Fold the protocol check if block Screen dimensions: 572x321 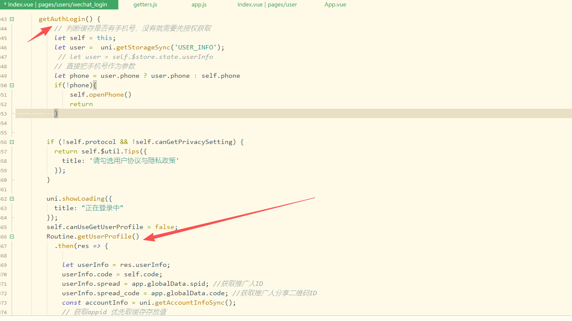point(12,142)
